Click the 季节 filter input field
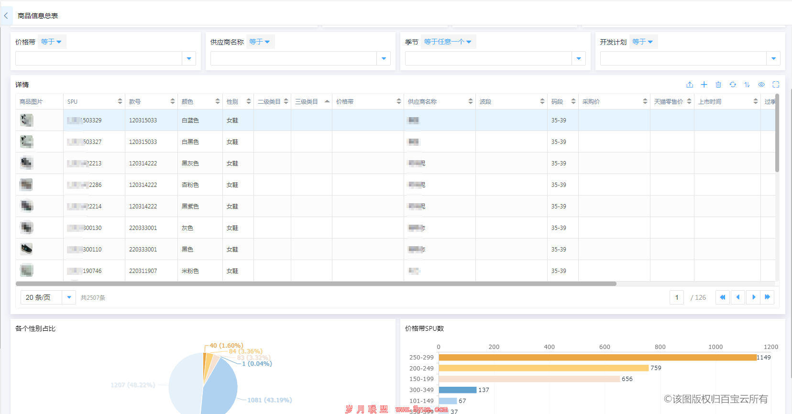The height and width of the screenshot is (414, 792). point(488,58)
